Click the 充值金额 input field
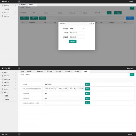Viewport: 136px width, 136px height. click(77, 37)
